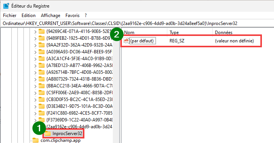Expand the {A0396A93-DC06-4AEF key
This screenshot has width=274, height=143.
coord(35,52)
